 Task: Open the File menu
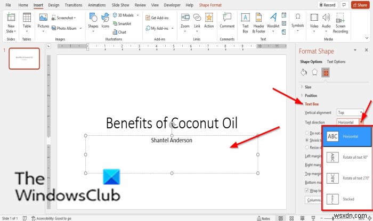coord(8,5)
